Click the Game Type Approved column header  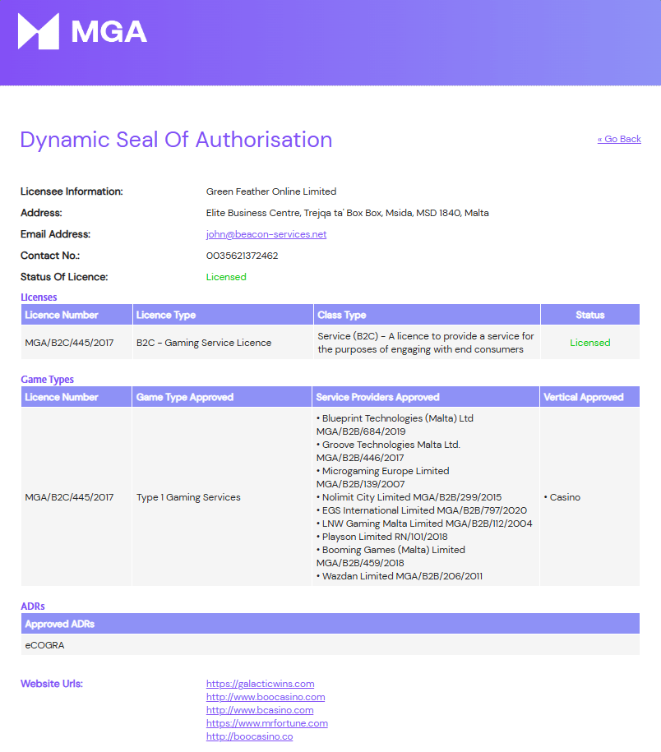coord(222,397)
